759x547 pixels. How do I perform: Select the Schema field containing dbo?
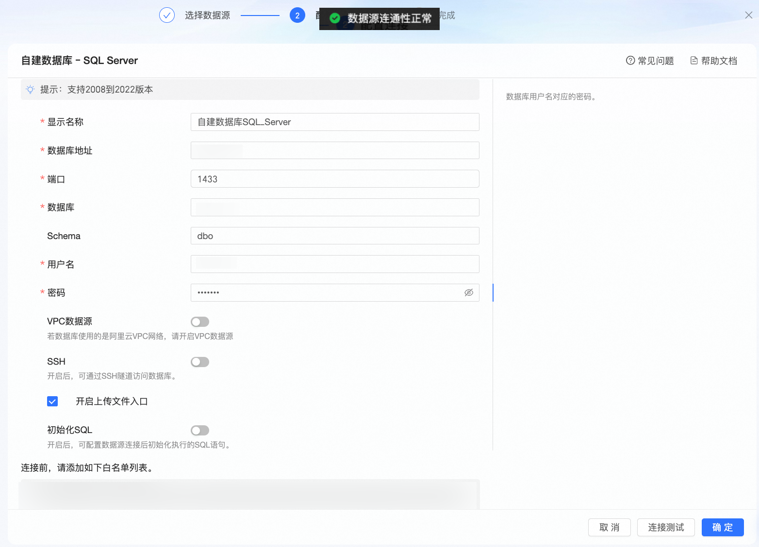(x=335, y=236)
